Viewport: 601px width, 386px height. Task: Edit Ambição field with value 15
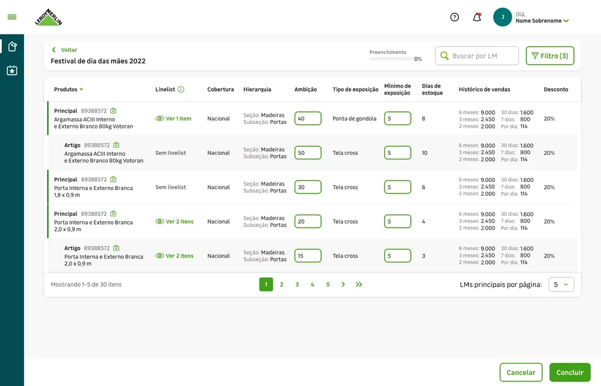308,256
